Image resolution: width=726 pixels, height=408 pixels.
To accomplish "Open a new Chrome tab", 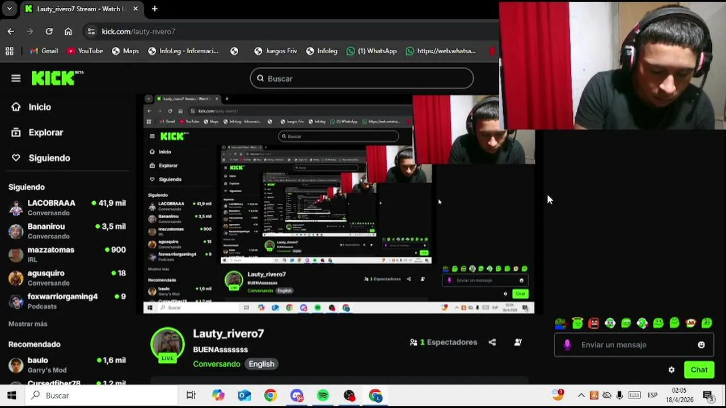I will point(155,8).
